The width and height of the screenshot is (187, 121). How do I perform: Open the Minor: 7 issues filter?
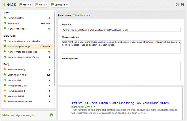(41, 5)
